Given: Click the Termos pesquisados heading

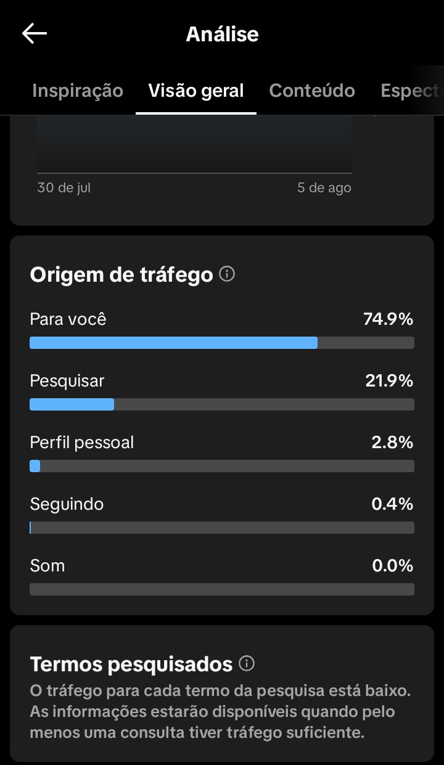Looking at the screenshot, I should (x=131, y=664).
